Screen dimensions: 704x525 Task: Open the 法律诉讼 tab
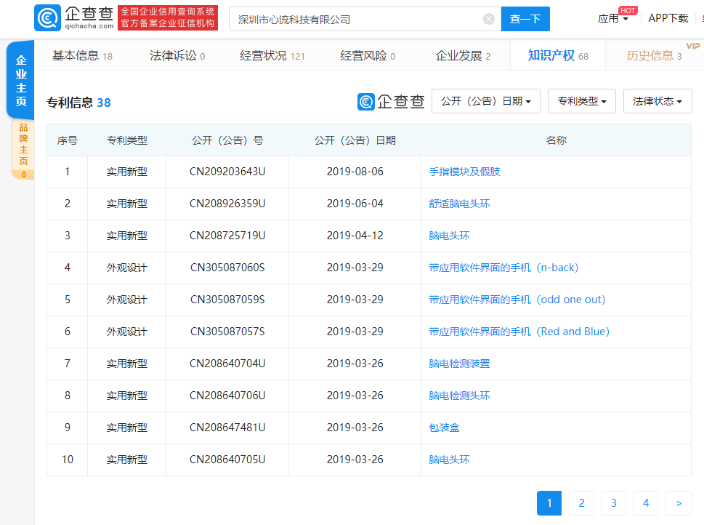pos(177,56)
